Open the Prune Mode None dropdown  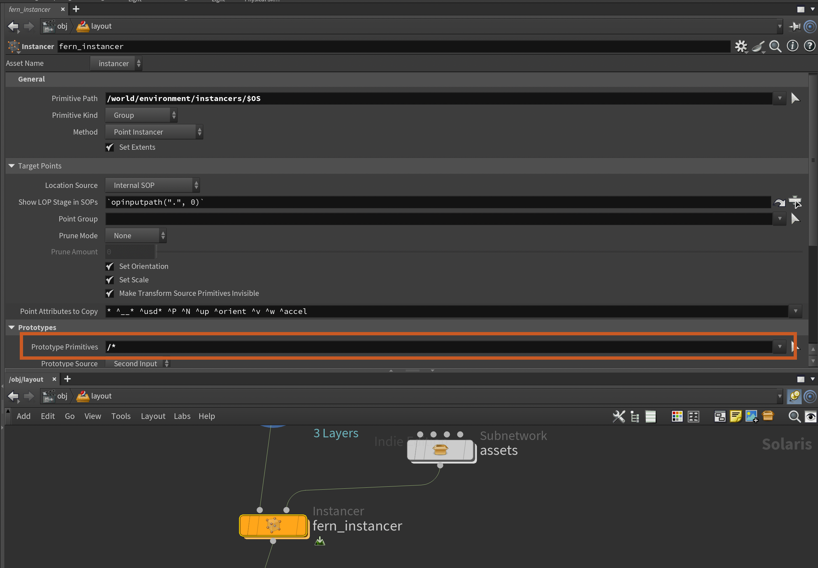pos(136,236)
